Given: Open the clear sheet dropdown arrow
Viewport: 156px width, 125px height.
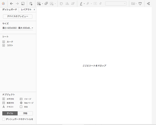Looking at the screenshot, I should [x=55, y=4].
